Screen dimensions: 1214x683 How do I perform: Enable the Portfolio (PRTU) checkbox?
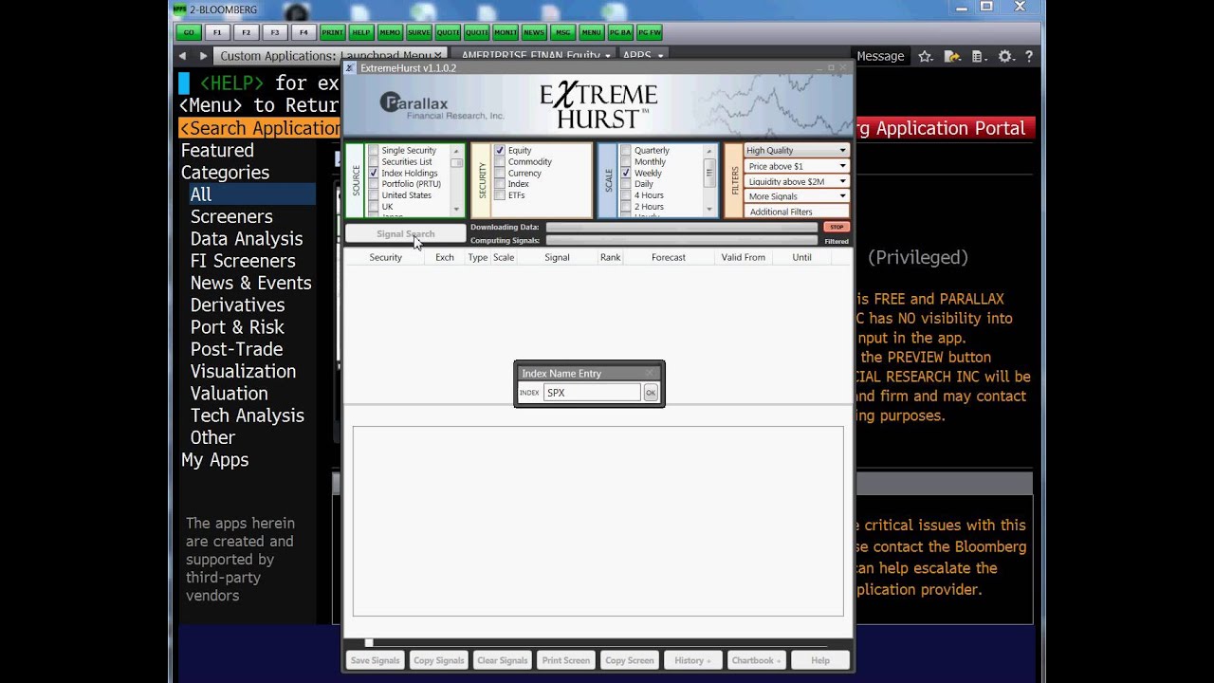(374, 184)
